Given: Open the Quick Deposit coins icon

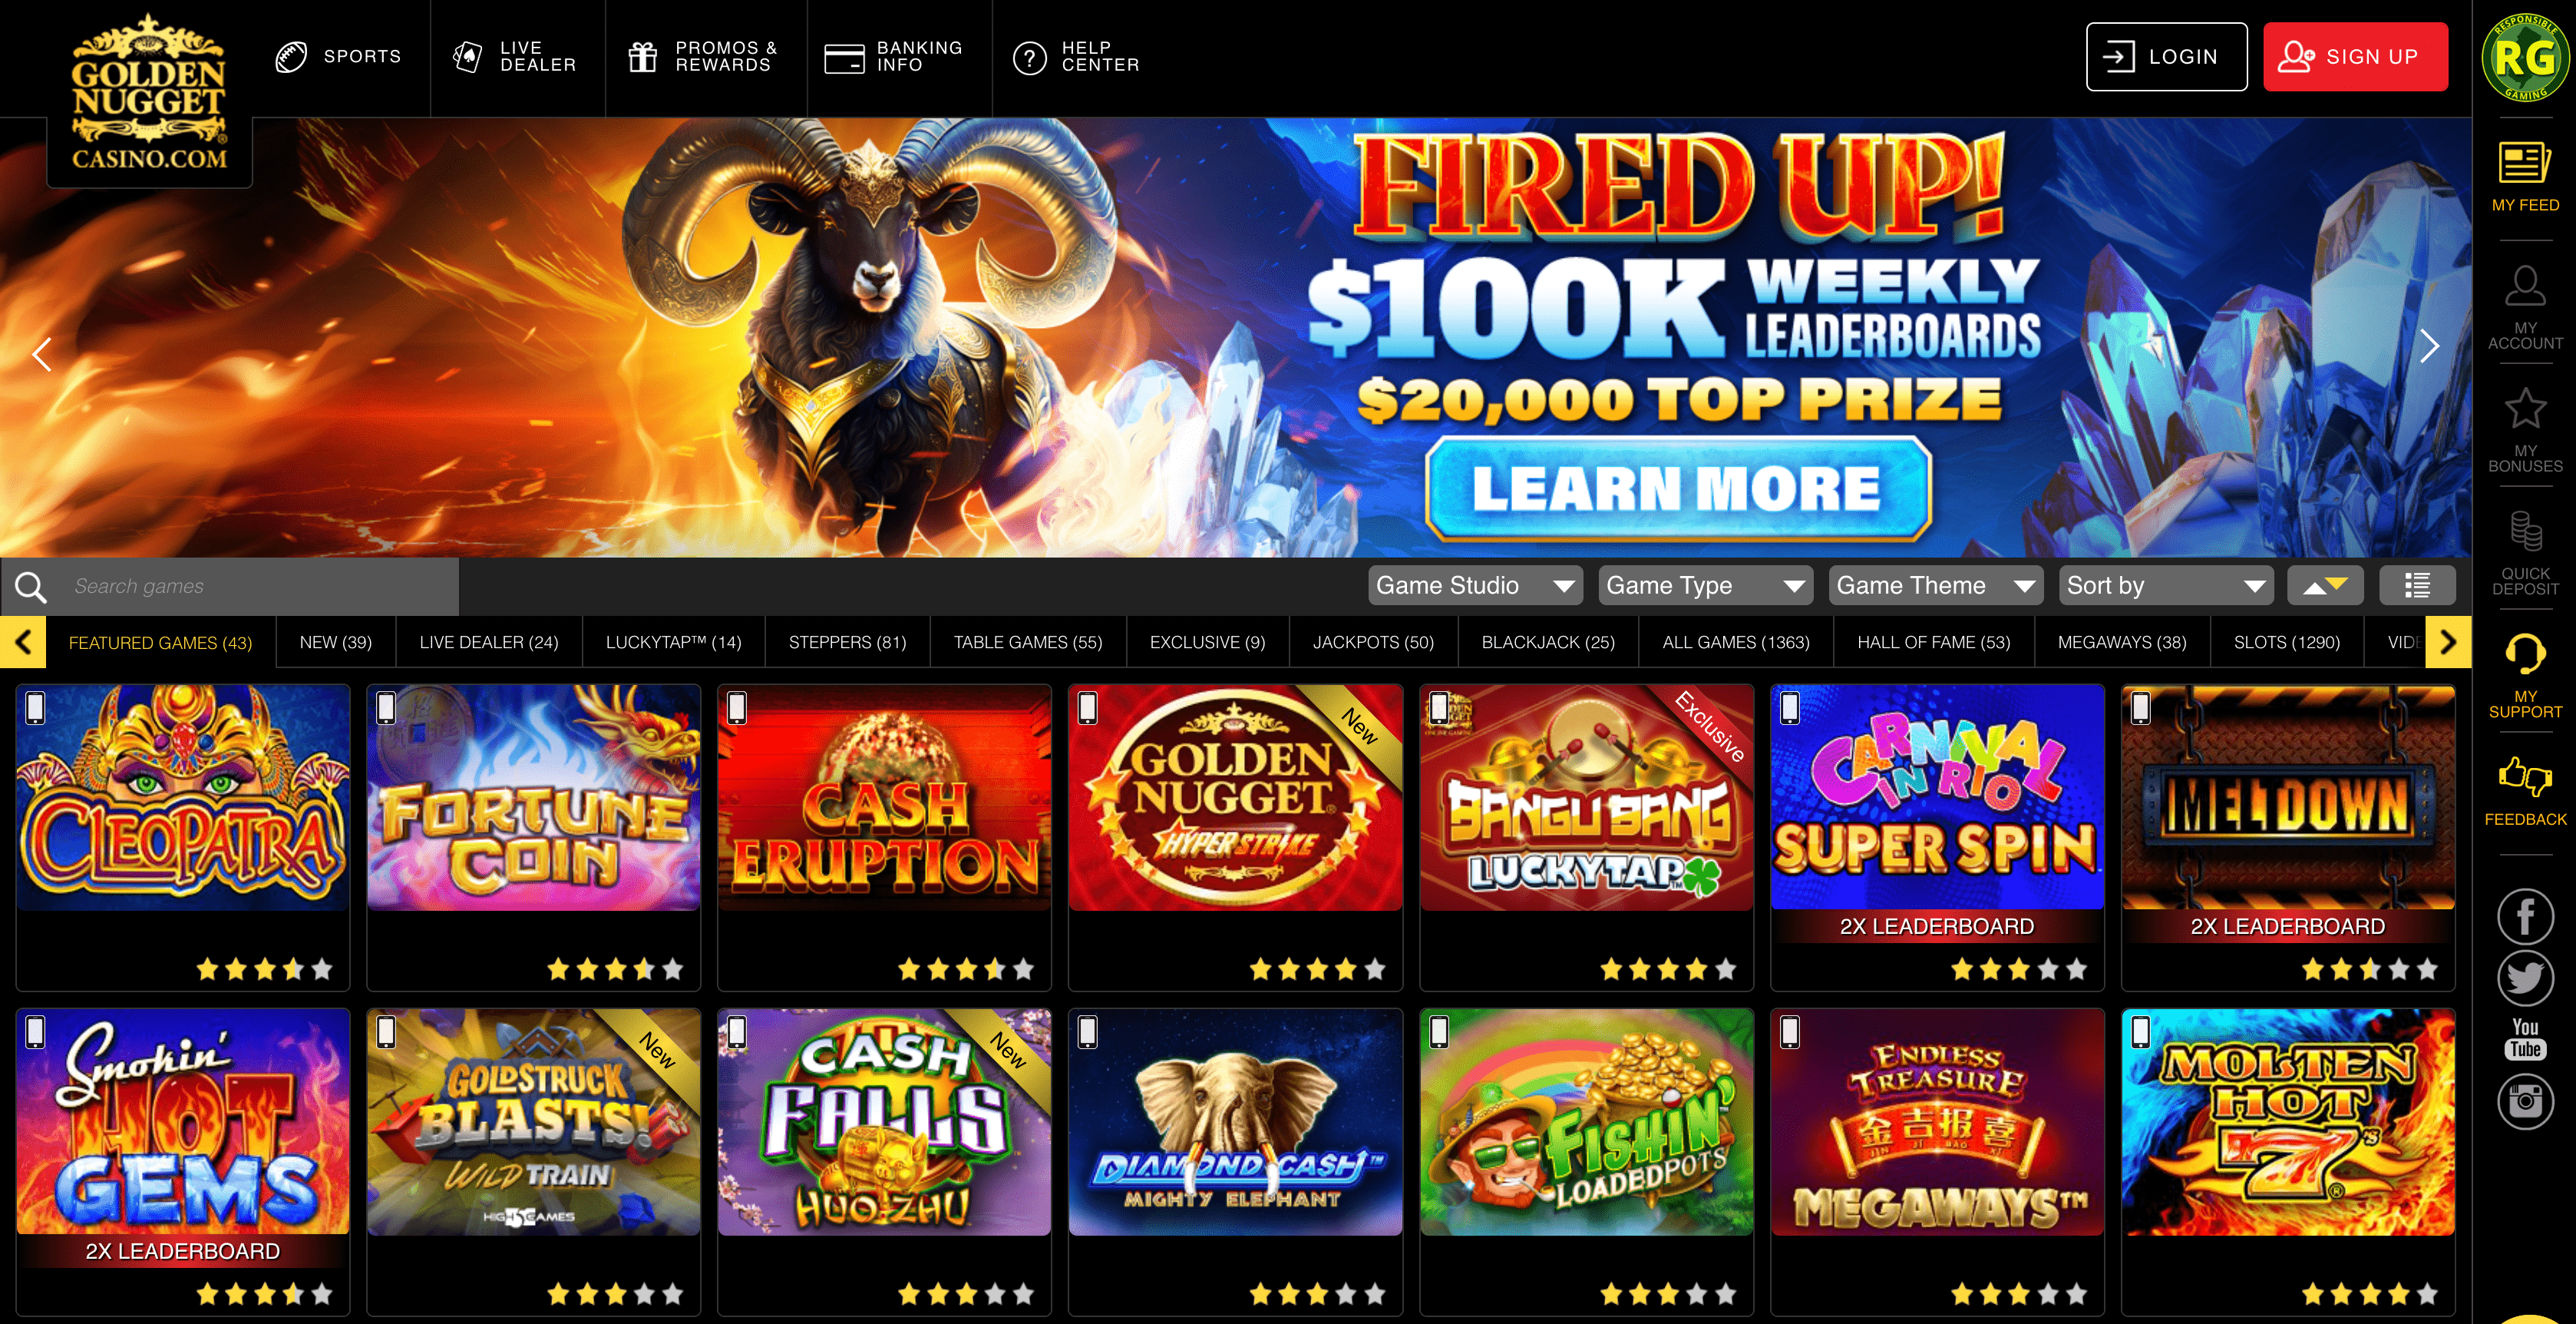Looking at the screenshot, I should 2525,531.
